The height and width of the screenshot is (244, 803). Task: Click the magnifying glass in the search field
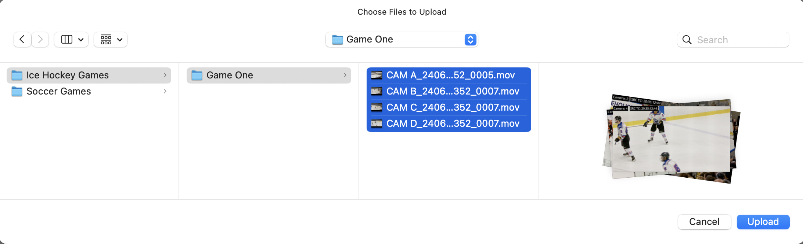pyautogui.click(x=687, y=40)
